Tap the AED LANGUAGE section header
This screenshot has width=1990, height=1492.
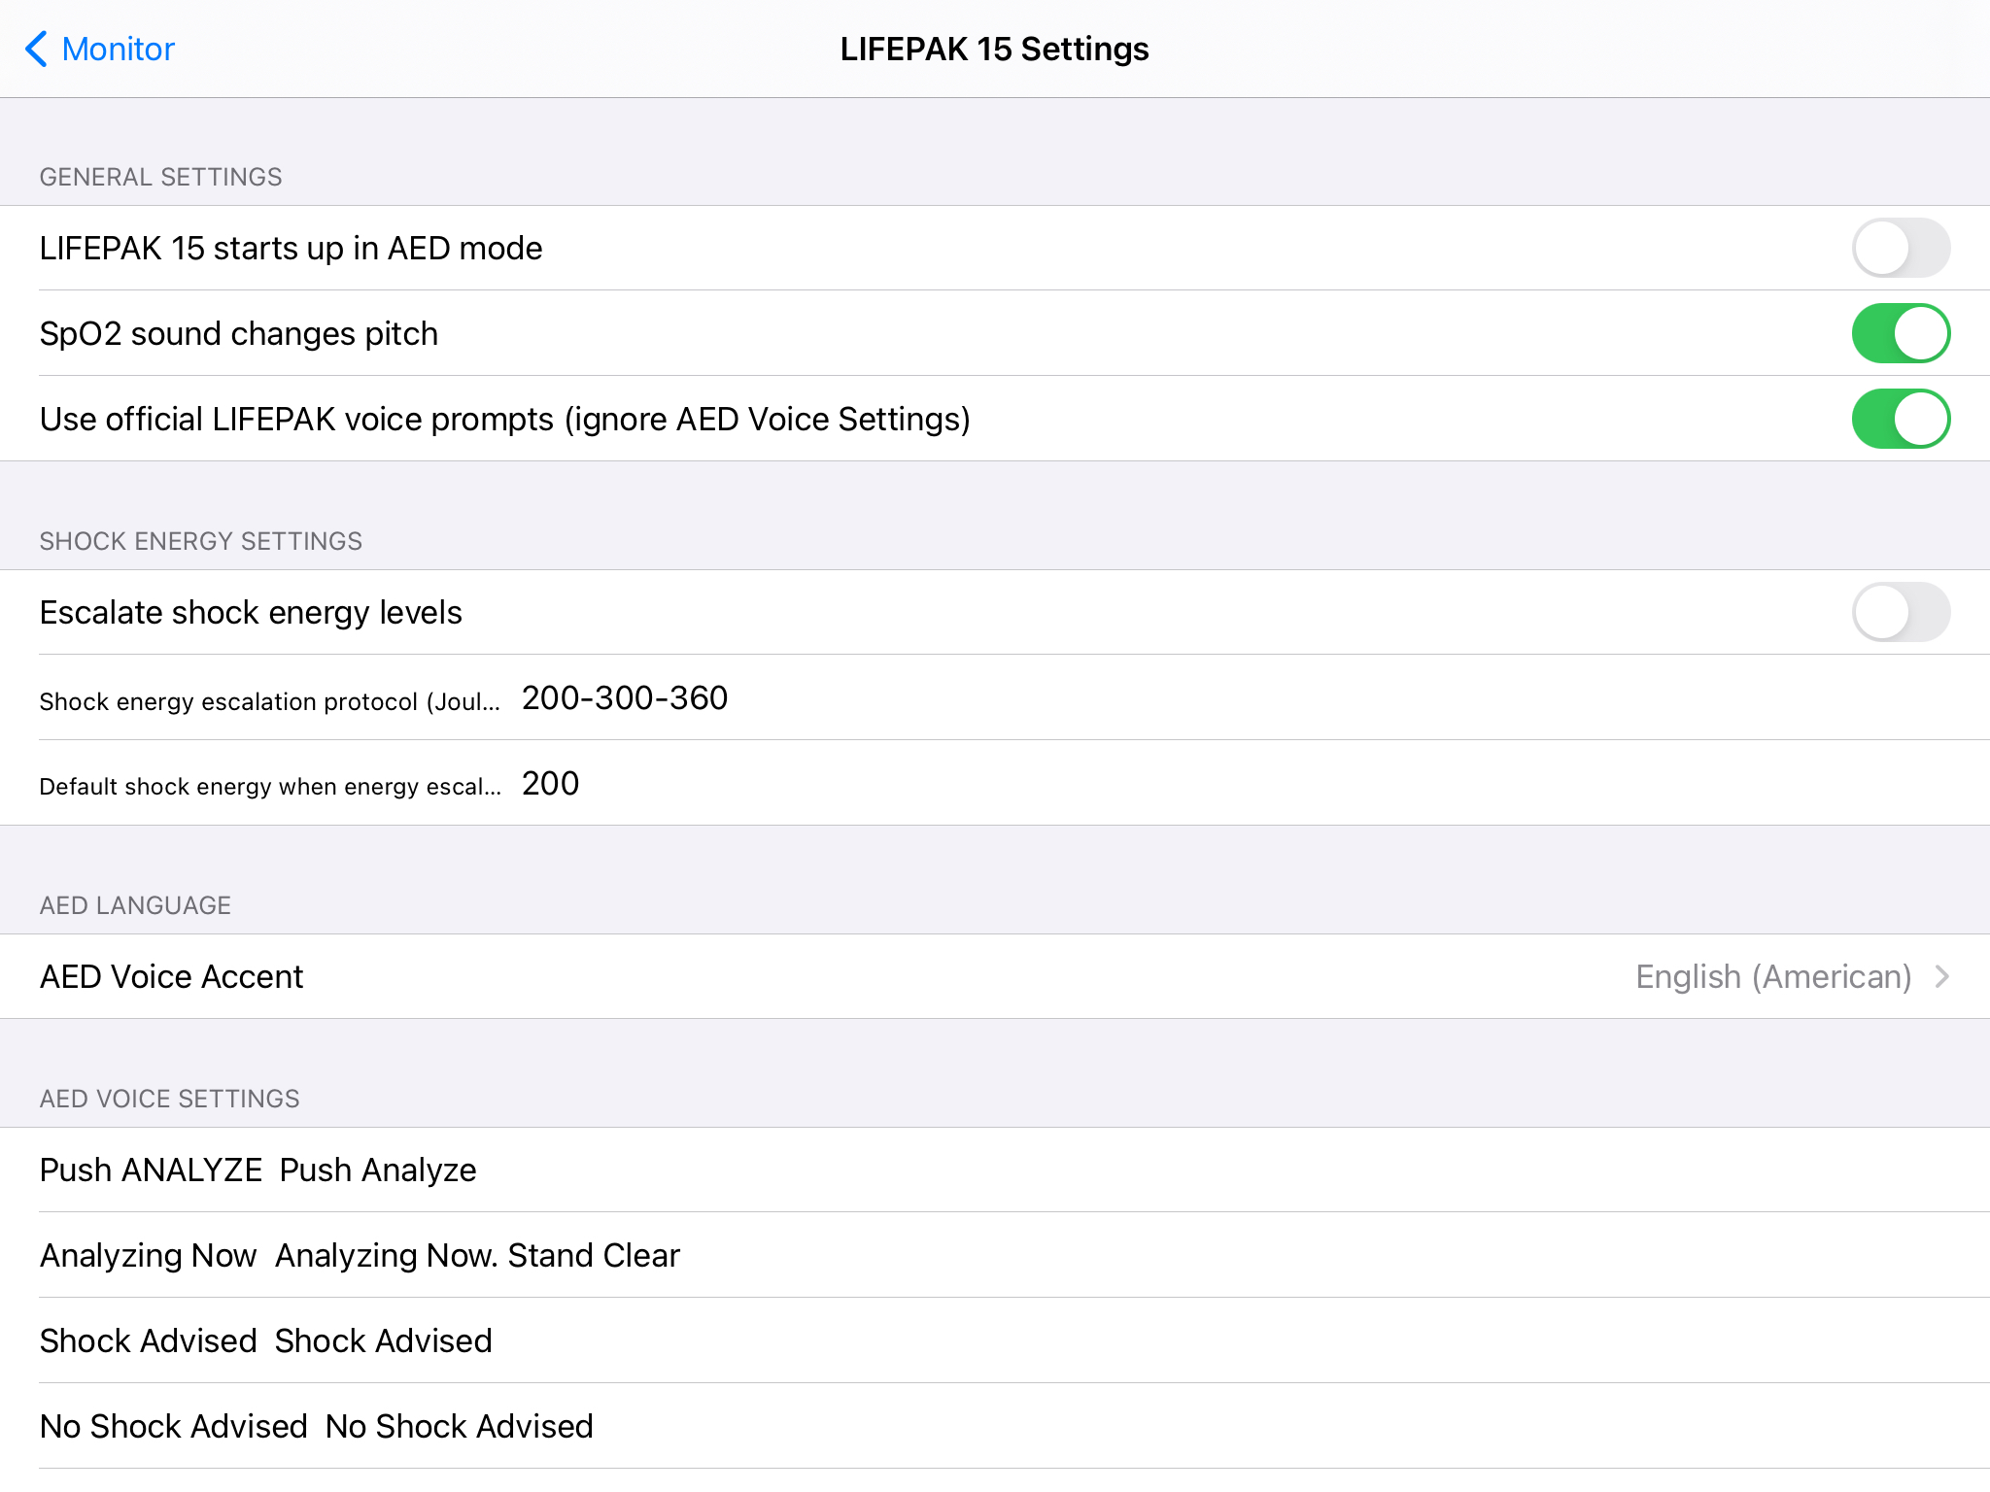[x=135, y=904]
